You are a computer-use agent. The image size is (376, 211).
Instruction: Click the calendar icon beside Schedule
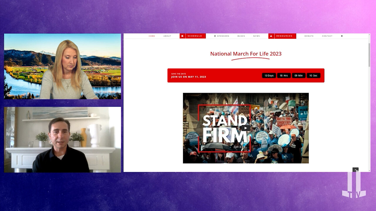click(x=182, y=36)
